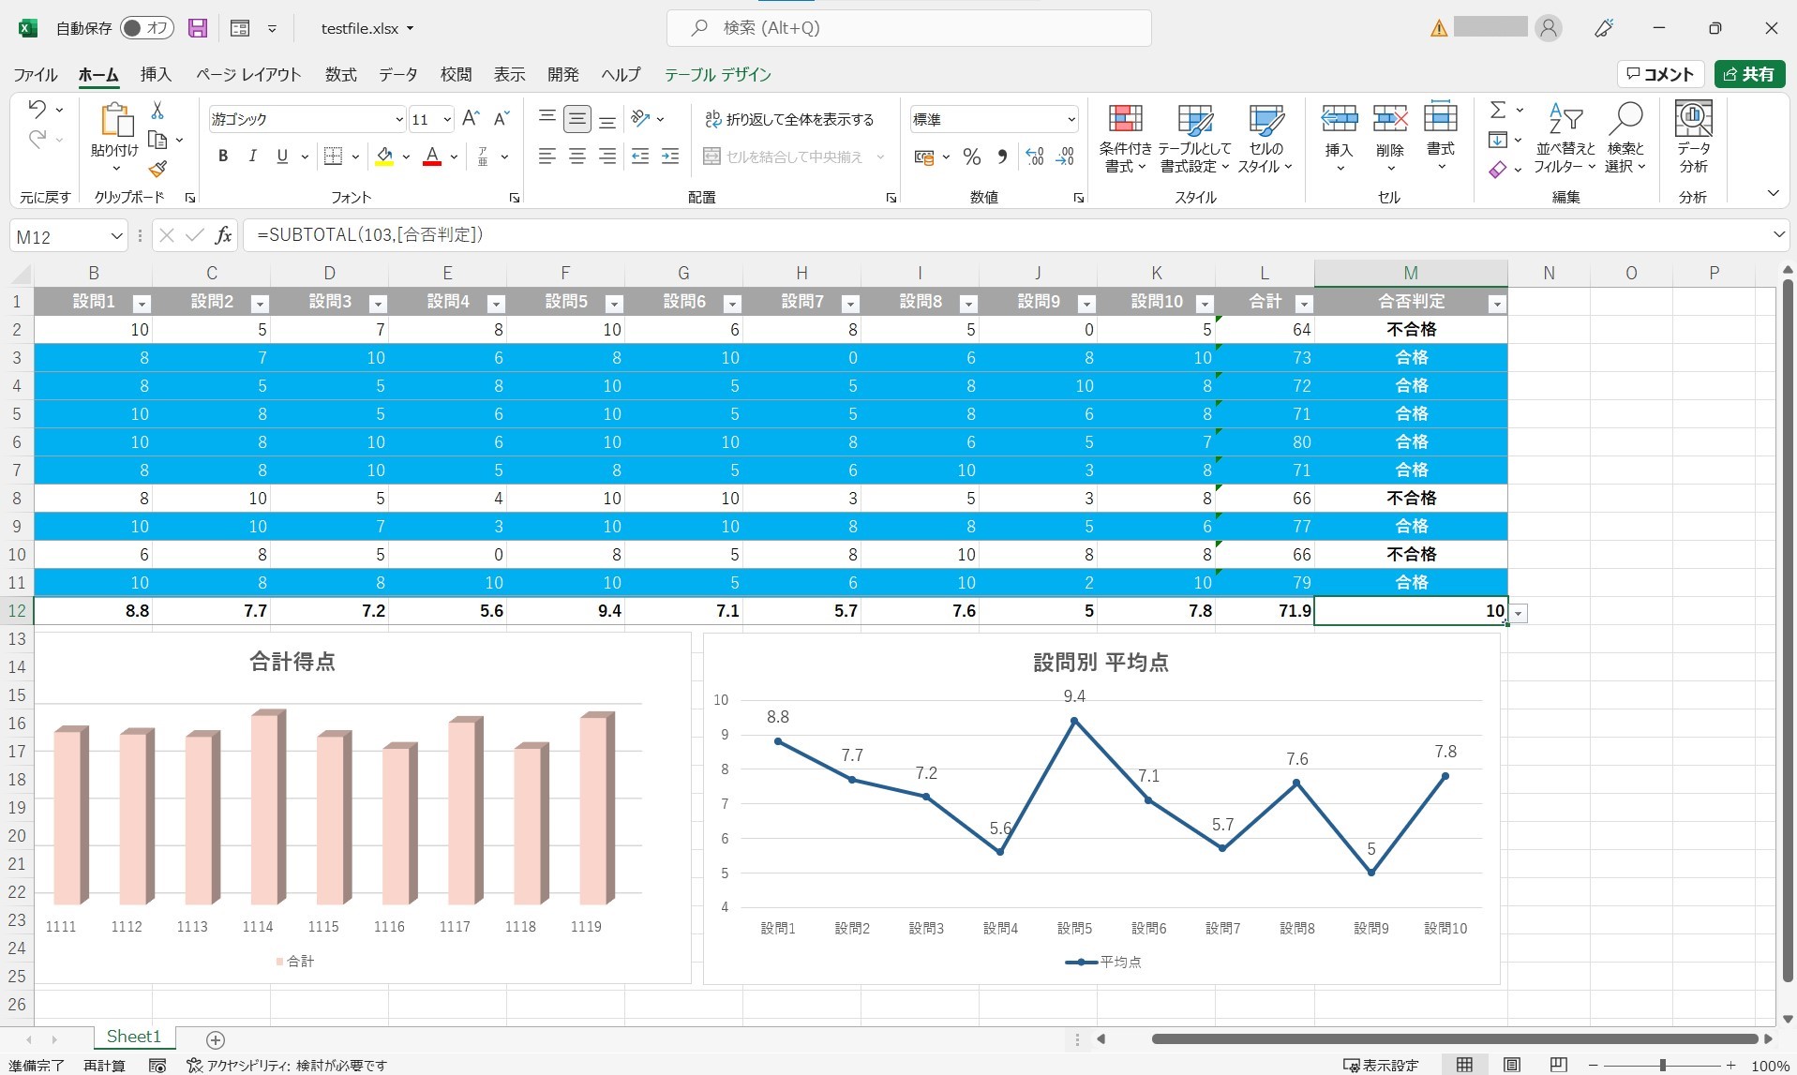
Task: Open the Conditional Formatting dropdown
Action: (1126, 138)
